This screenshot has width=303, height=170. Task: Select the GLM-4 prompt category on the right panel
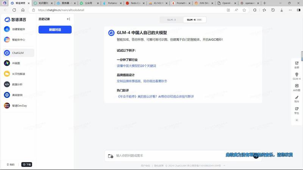coord(297,76)
